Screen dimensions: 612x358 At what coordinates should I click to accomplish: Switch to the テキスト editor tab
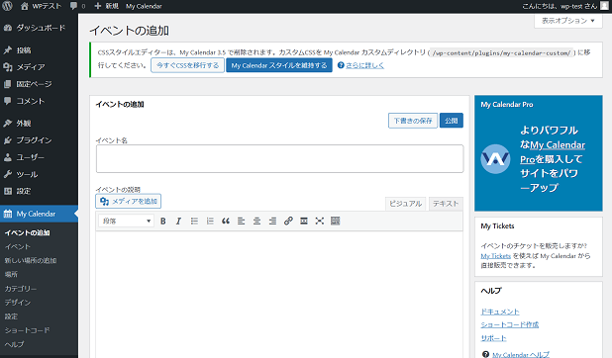(x=446, y=204)
